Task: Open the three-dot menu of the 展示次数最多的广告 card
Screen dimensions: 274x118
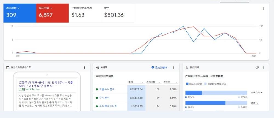Action: point(85,68)
